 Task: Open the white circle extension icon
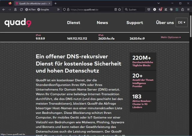click(155, 10)
